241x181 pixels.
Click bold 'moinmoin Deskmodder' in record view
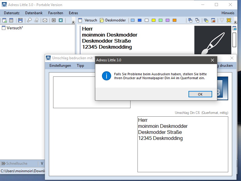110,35
